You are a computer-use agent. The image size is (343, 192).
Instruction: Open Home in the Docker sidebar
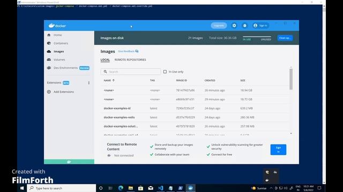(x=57, y=35)
